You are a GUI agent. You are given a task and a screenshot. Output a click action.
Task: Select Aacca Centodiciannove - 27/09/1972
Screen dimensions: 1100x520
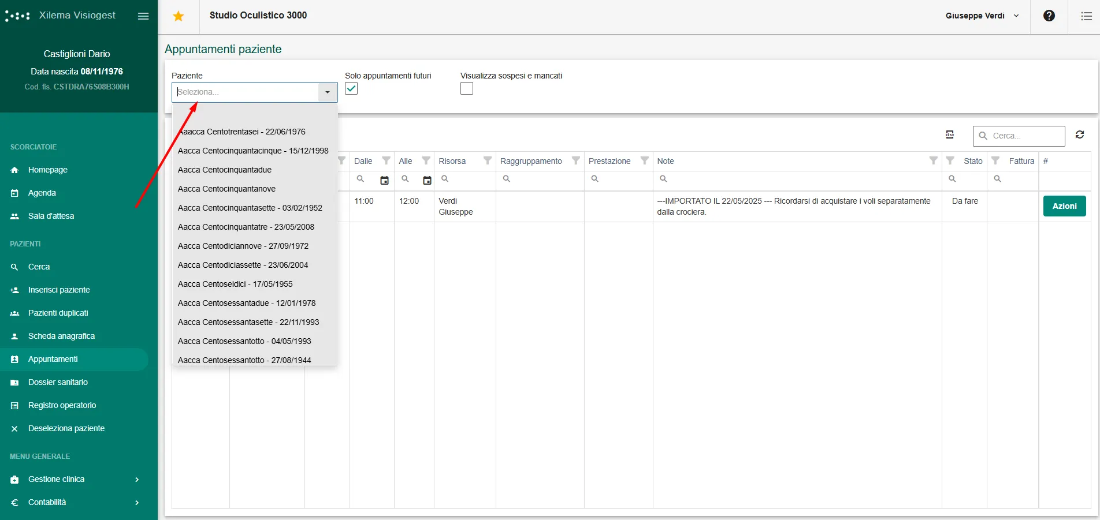coord(254,246)
